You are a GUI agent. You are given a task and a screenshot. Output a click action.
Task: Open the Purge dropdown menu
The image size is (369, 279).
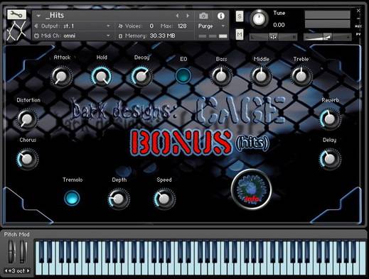211,26
